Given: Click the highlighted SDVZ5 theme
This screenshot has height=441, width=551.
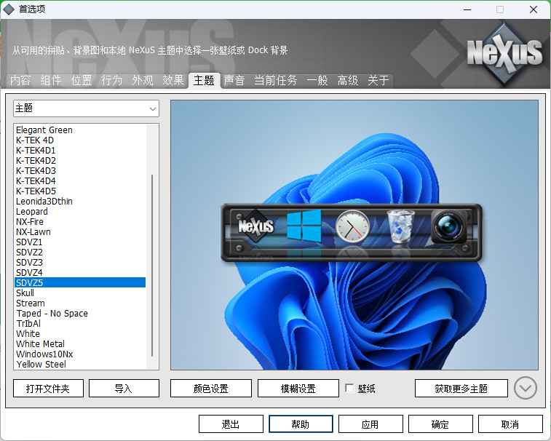Looking at the screenshot, I should tap(80, 282).
